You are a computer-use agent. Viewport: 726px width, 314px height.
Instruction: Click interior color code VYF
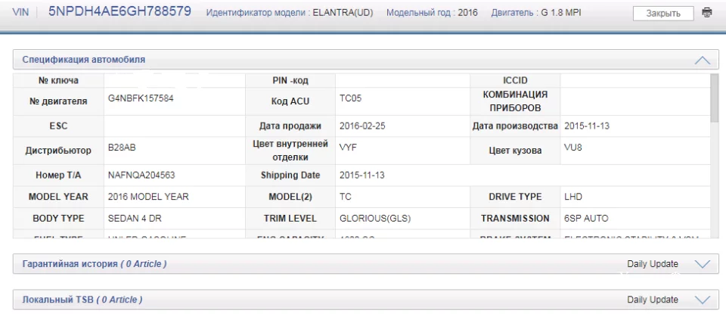pyautogui.click(x=348, y=148)
